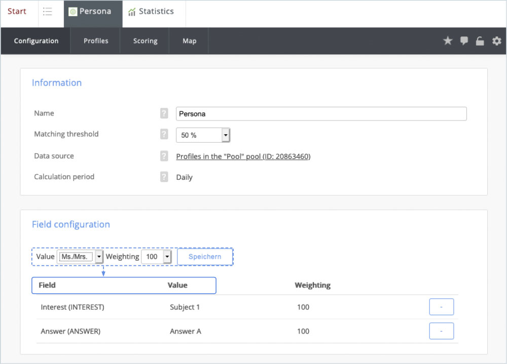Open settings via the gear icon
The height and width of the screenshot is (364, 507).
496,41
